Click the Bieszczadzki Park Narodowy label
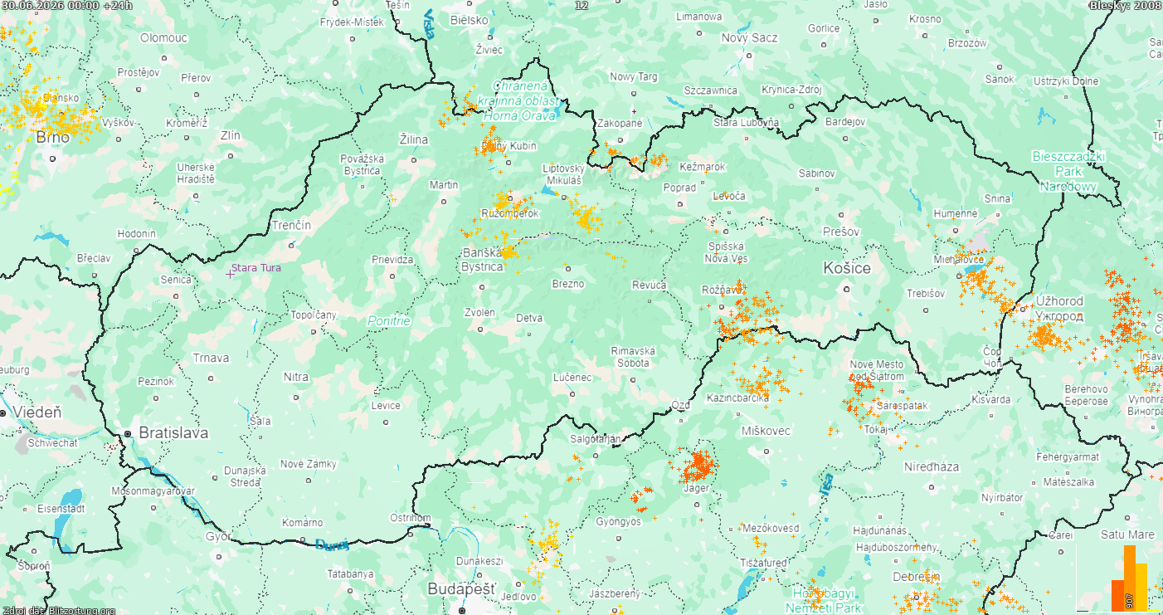Viewport: 1163px width, 615px height. click(1069, 171)
